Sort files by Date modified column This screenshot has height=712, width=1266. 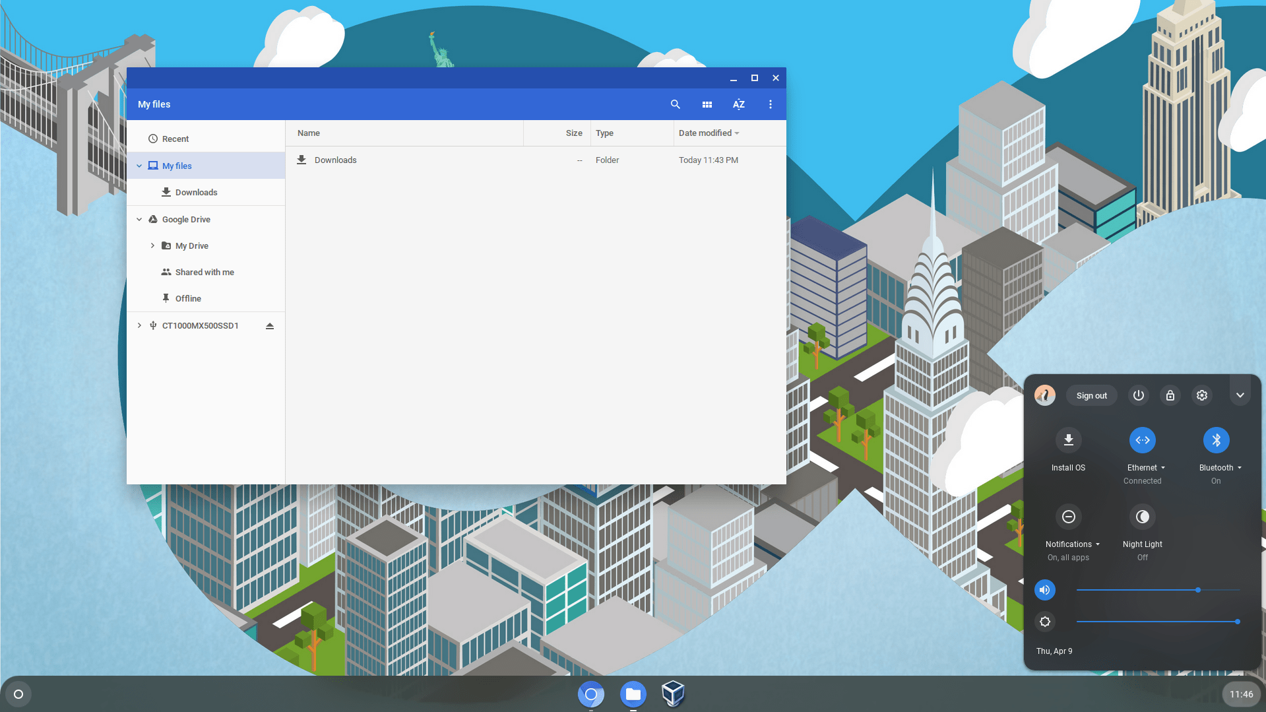click(730, 133)
